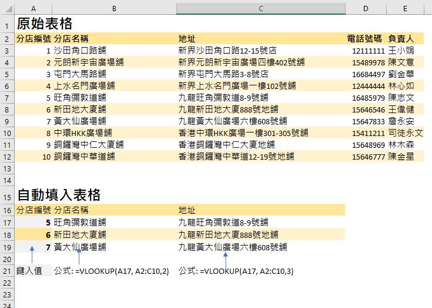Viewport: 432px width, 308px height.
Task: Click phone number 15646546
Action: tap(369, 110)
